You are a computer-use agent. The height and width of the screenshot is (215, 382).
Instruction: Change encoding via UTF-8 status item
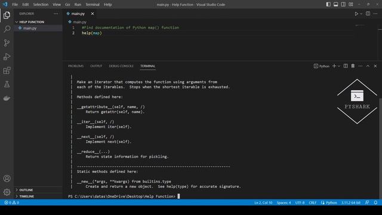tap(300, 202)
